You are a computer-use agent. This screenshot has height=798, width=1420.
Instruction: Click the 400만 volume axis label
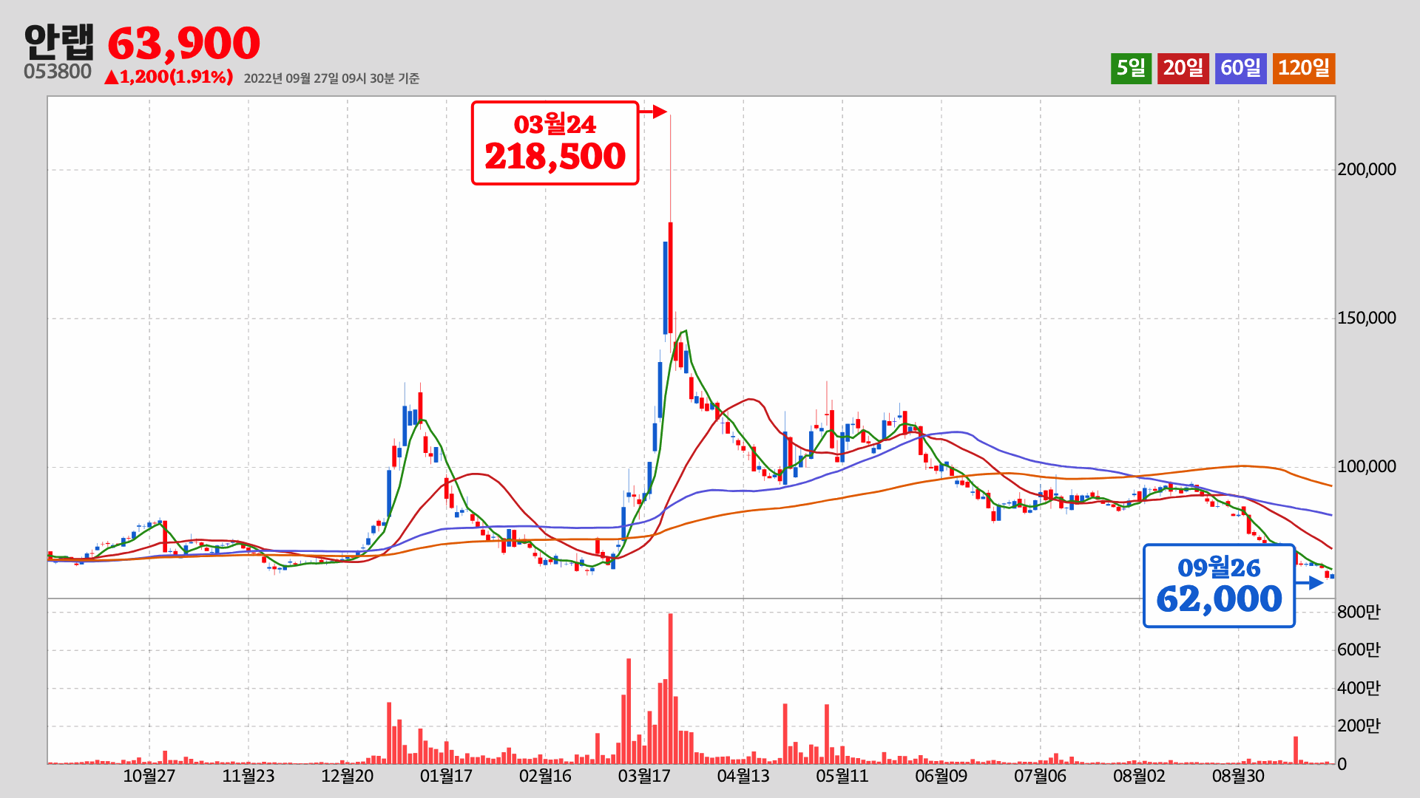(1359, 688)
